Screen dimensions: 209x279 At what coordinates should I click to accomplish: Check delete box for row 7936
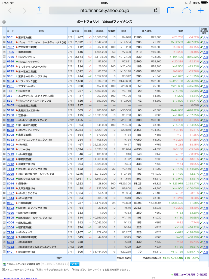coord(4,57)
